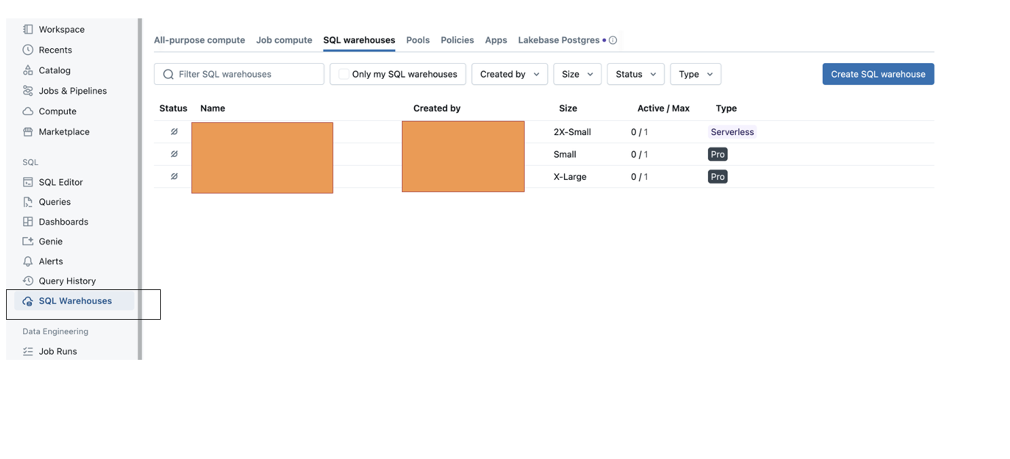Open the Size filter dropdown
The height and width of the screenshot is (459, 1010).
tap(577, 73)
